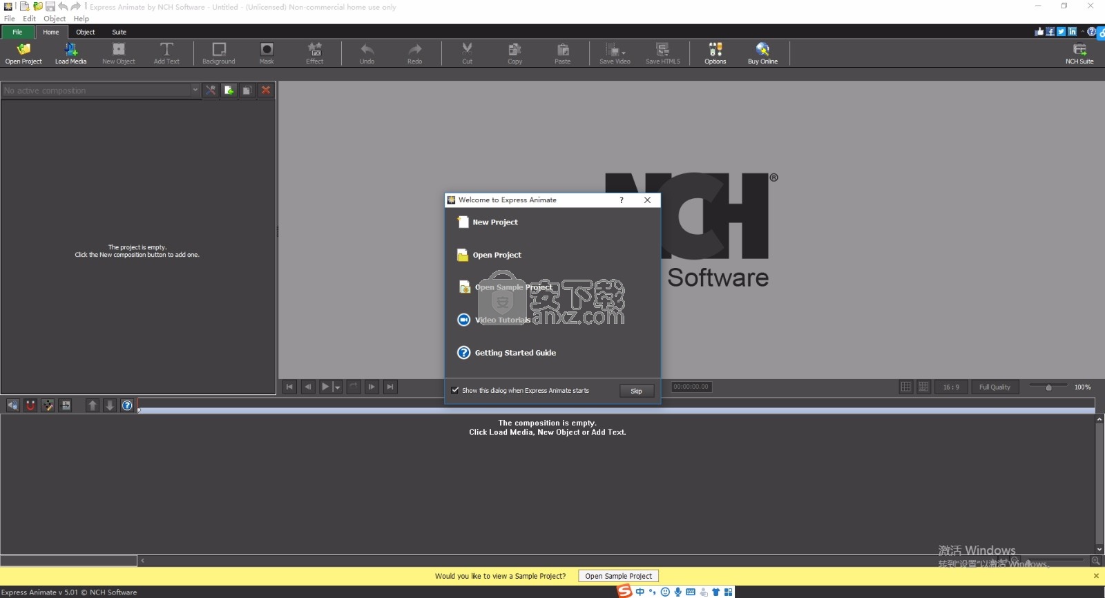Open the Help menu

tap(81, 19)
